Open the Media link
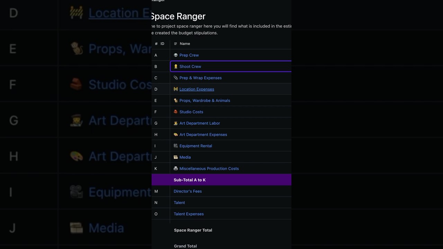The height and width of the screenshot is (249, 443). 185,157
